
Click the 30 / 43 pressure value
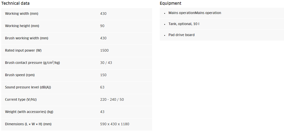pyautogui.click(x=106, y=63)
